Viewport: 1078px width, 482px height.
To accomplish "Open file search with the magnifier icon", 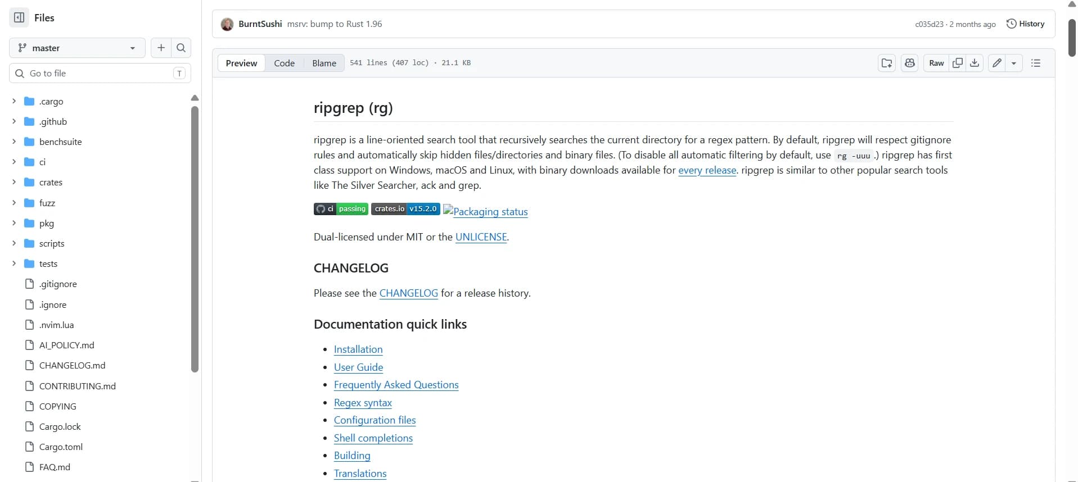I will [x=181, y=48].
